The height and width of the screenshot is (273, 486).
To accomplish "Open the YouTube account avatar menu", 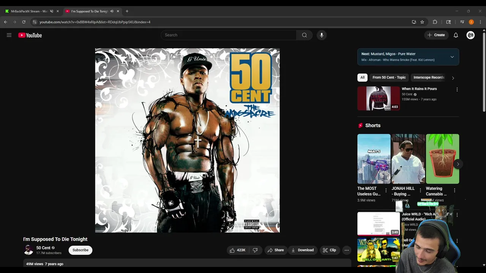I will (470, 35).
